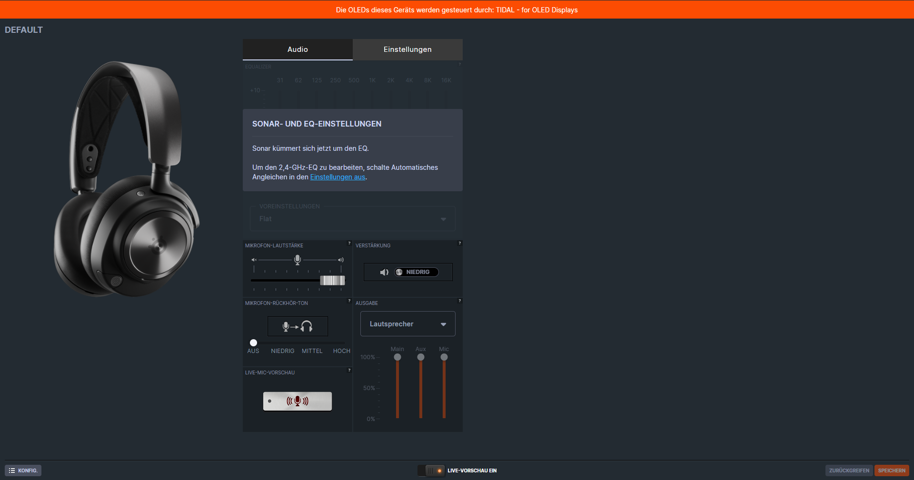Screen dimensions: 914x480
Task: Open help for the Equalizer section
Action: 460,64
